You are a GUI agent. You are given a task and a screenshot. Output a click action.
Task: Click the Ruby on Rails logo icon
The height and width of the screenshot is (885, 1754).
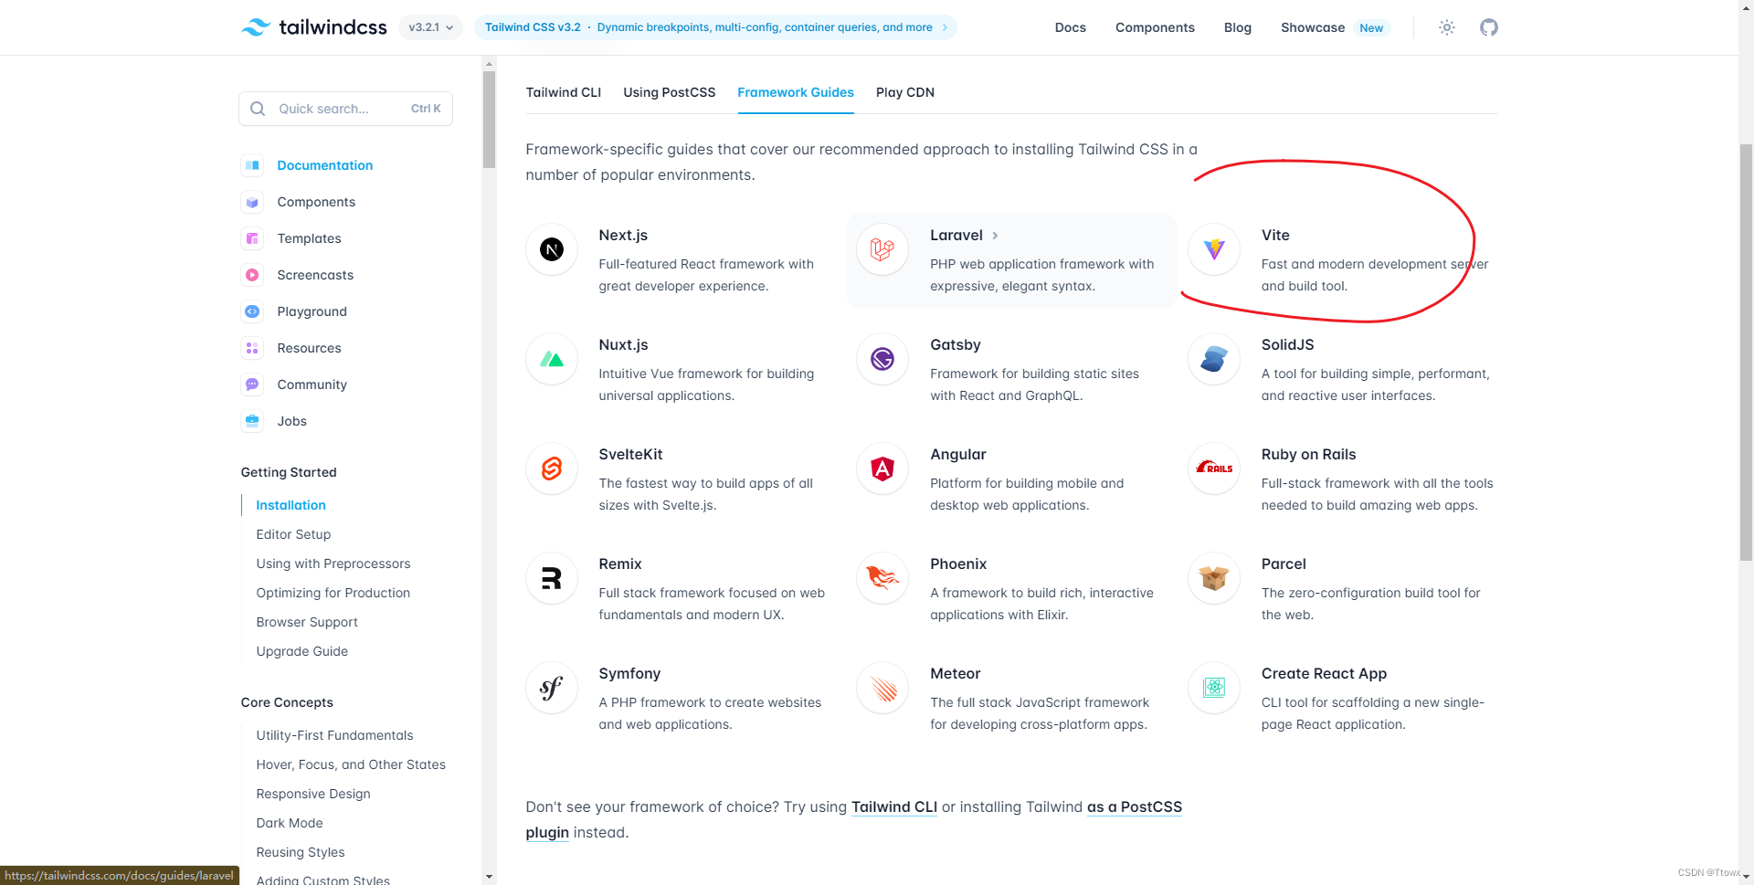(1214, 469)
